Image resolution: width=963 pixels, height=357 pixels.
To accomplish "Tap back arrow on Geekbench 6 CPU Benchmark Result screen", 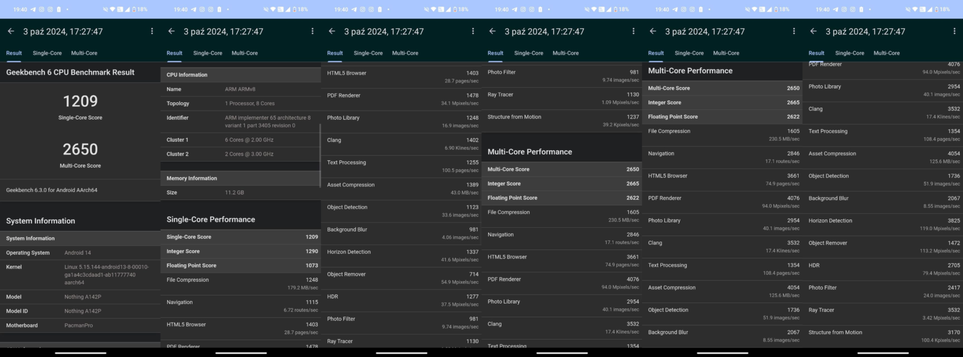I will pyautogui.click(x=11, y=31).
